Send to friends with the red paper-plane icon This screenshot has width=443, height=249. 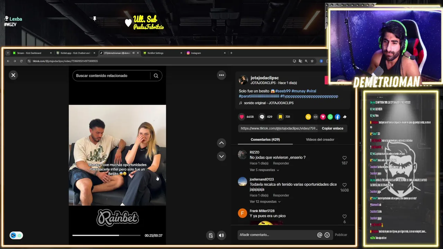(323, 117)
